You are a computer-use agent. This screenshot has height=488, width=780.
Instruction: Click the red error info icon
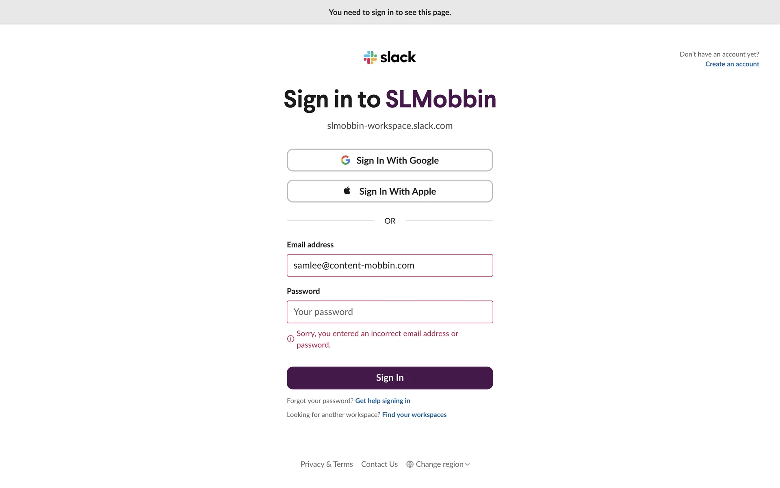click(x=290, y=339)
